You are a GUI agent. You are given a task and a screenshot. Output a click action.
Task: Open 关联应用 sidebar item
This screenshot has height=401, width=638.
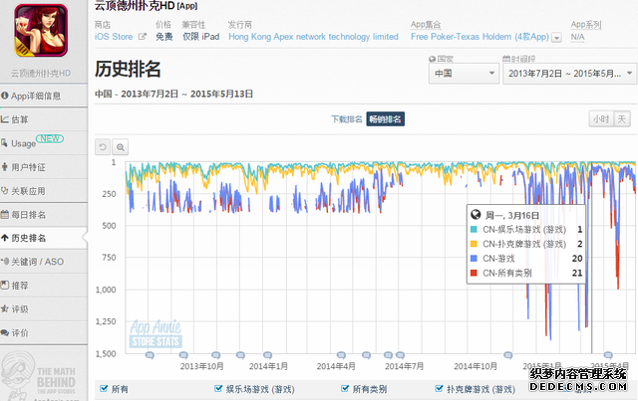pyautogui.click(x=44, y=190)
